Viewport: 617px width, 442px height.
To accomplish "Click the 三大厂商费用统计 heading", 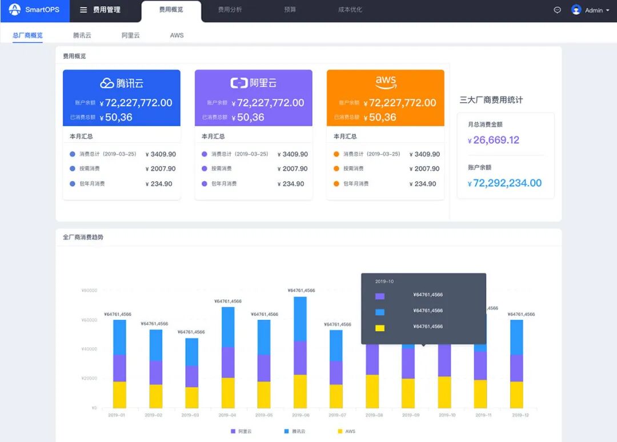I will click(491, 100).
